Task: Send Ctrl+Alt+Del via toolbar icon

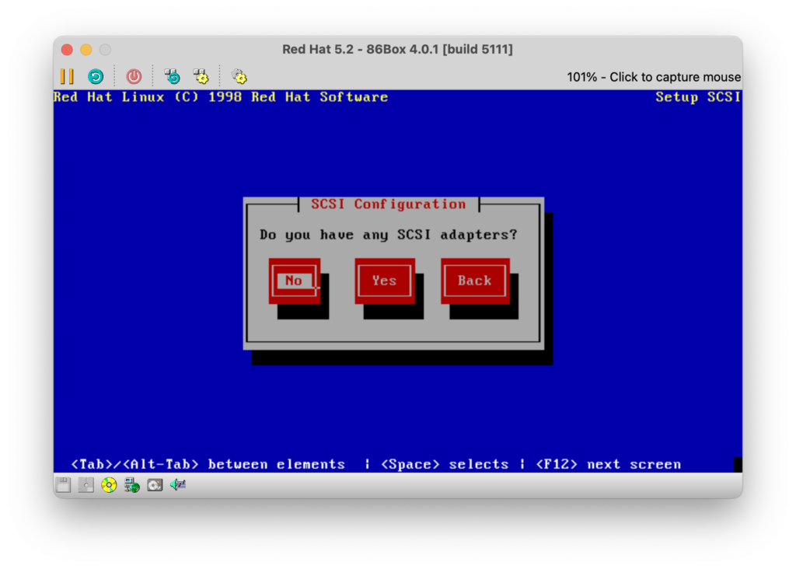Action: coord(172,77)
